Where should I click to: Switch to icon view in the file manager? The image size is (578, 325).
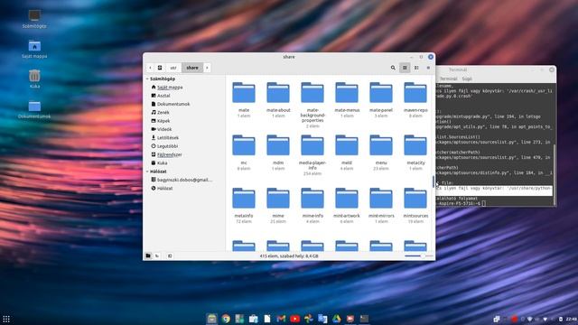tap(405, 68)
